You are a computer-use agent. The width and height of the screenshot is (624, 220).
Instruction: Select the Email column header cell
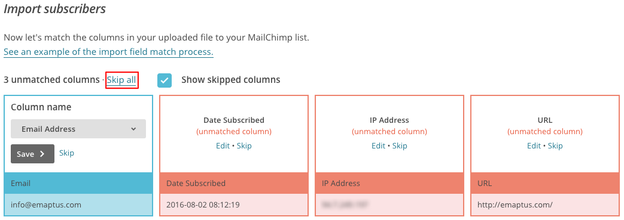[x=78, y=184]
